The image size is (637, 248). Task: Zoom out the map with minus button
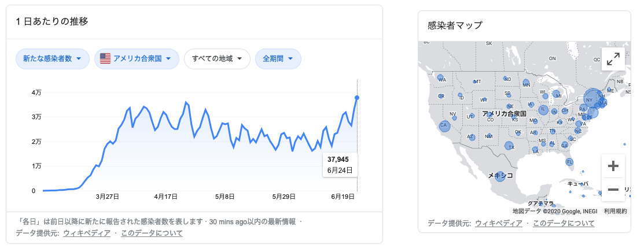pyautogui.click(x=613, y=190)
